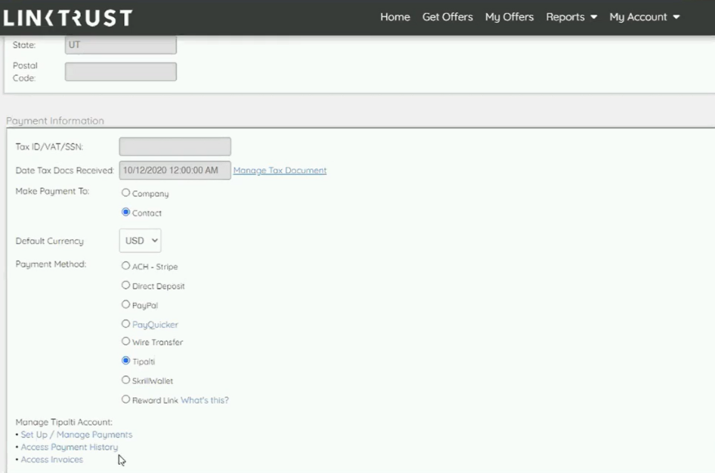Select Contact for Make Payment To
This screenshot has height=473, width=715.
click(126, 212)
